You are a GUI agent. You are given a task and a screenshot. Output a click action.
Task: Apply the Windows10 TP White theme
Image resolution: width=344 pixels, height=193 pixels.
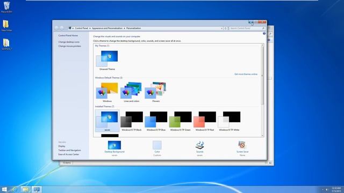coord(229,120)
